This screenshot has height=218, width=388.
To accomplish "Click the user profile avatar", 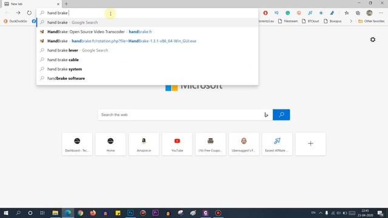I will point(369,13).
